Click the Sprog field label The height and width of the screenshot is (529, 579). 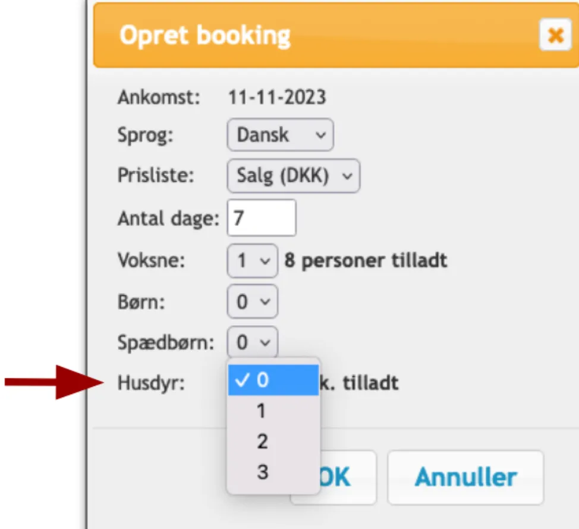pyautogui.click(x=144, y=135)
